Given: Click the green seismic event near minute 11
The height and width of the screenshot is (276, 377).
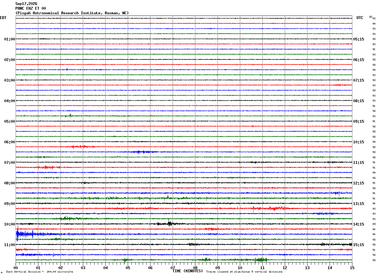Looking at the screenshot, I should [260, 259].
